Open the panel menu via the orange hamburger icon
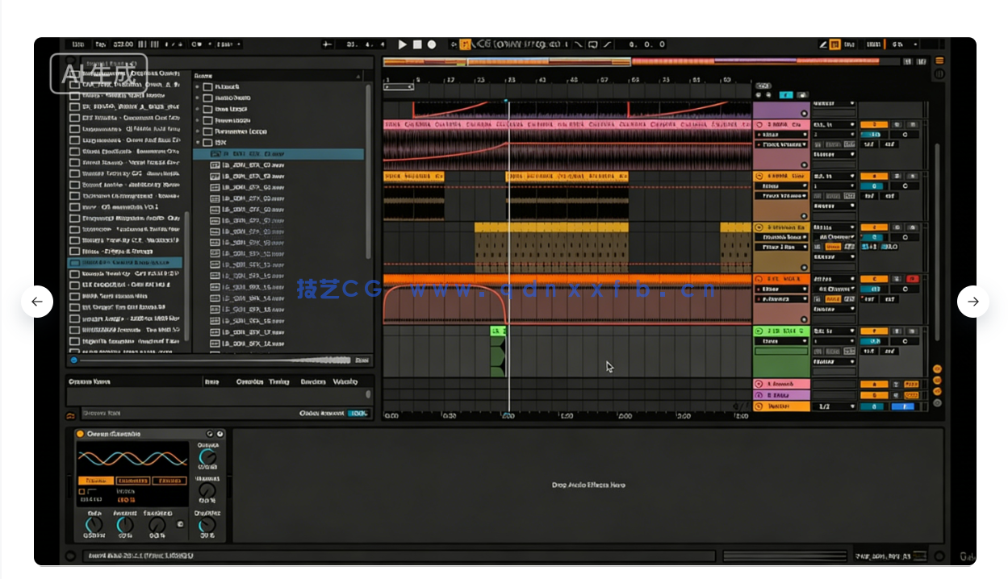The width and height of the screenshot is (1008, 579). [939, 60]
